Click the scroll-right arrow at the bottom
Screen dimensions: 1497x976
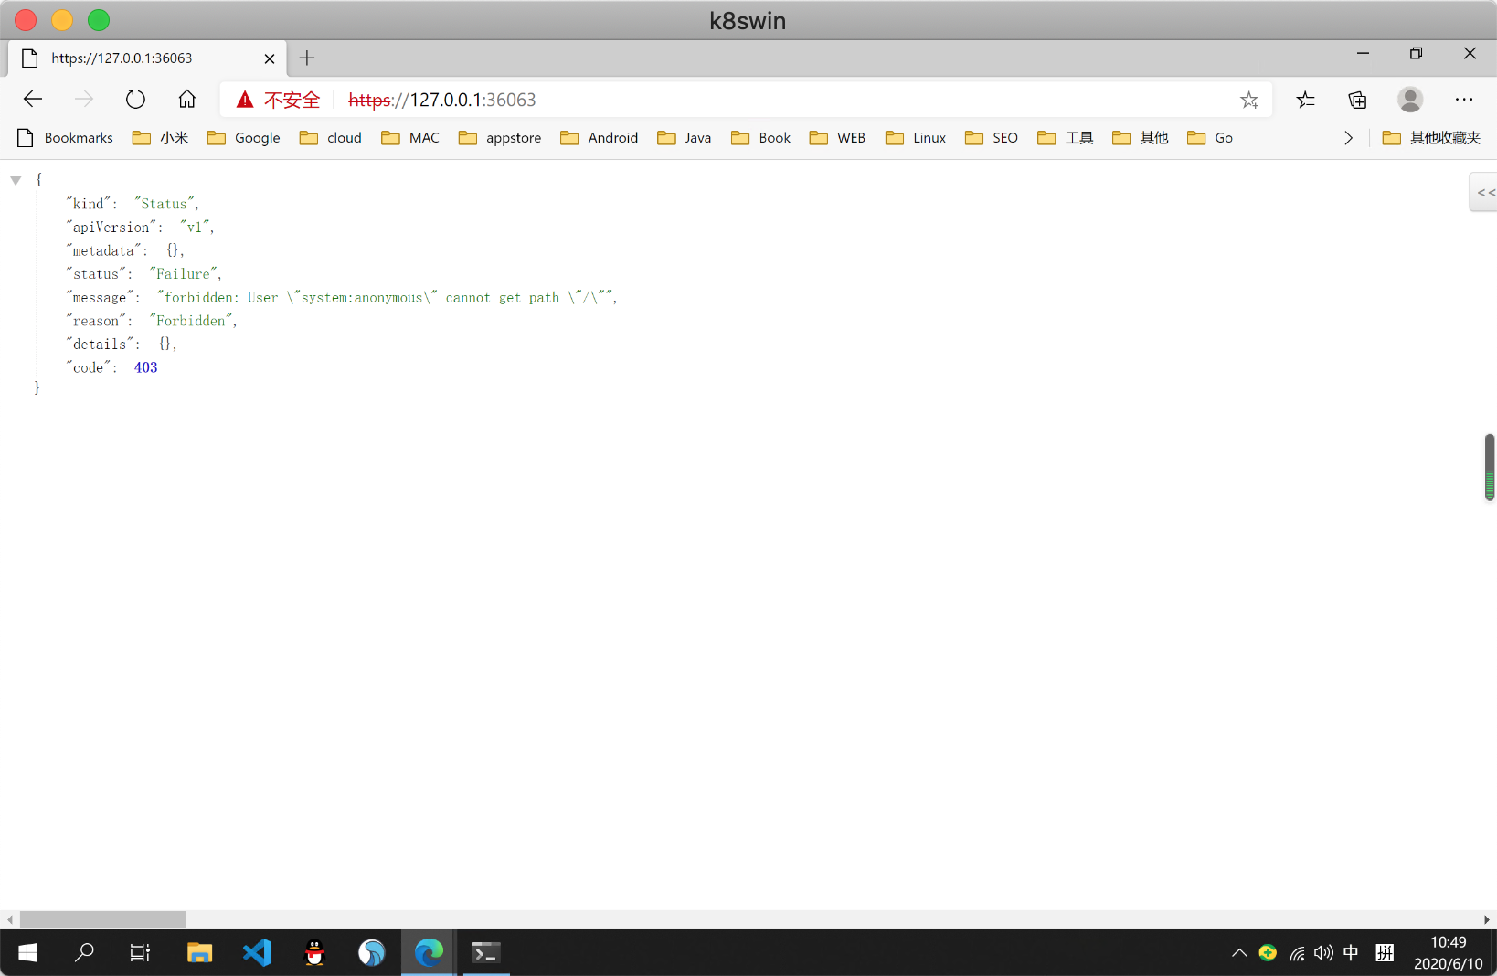1487,919
